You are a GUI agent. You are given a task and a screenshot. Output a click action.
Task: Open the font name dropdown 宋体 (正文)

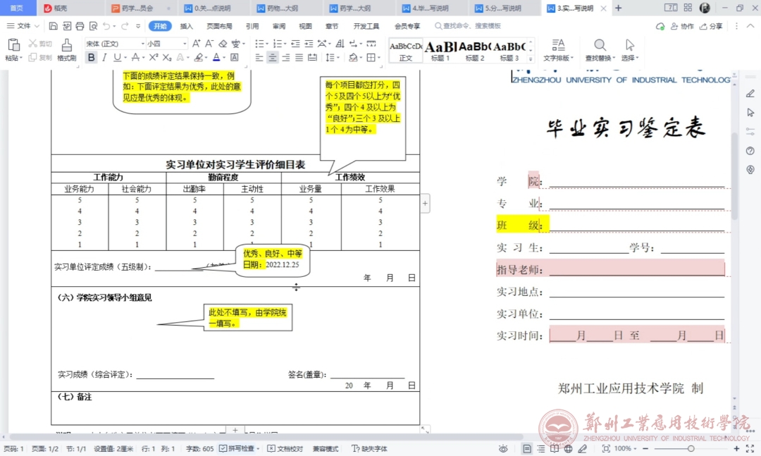point(113,44)
